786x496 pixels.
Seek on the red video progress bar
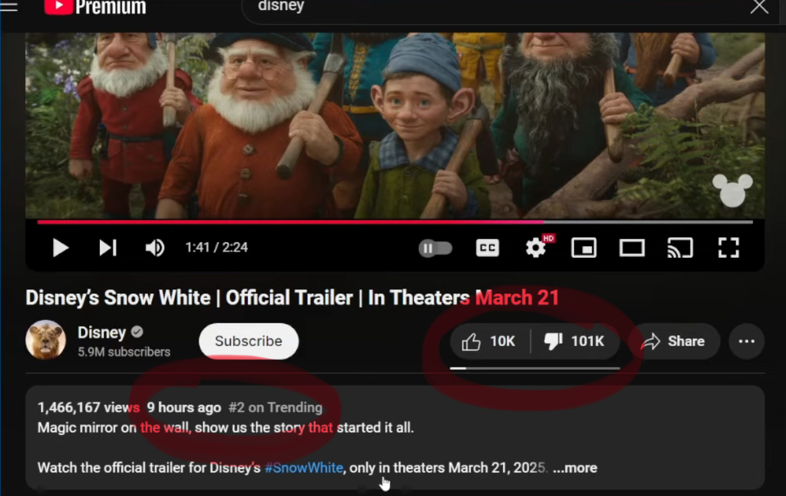pos(395,222)
